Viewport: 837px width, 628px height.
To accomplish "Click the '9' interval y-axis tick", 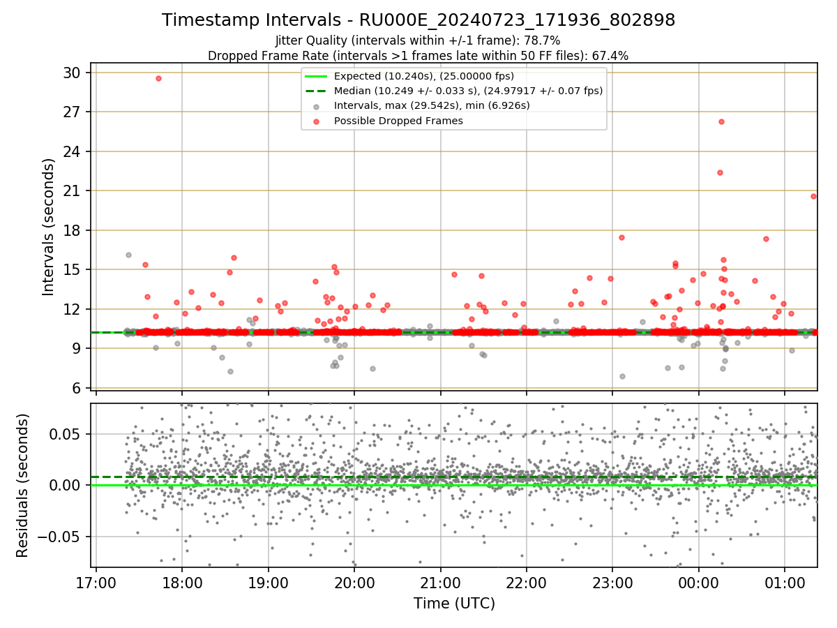I will pos(78,348).
